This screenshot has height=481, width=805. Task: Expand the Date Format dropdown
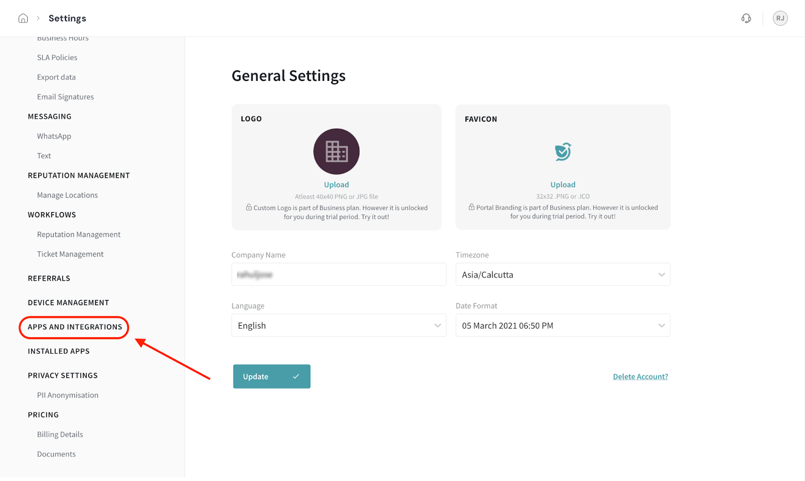[562, 326]
